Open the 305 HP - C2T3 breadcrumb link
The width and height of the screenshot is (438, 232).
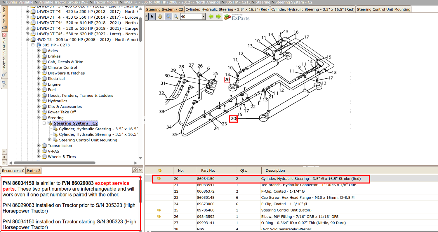point(238,2)
